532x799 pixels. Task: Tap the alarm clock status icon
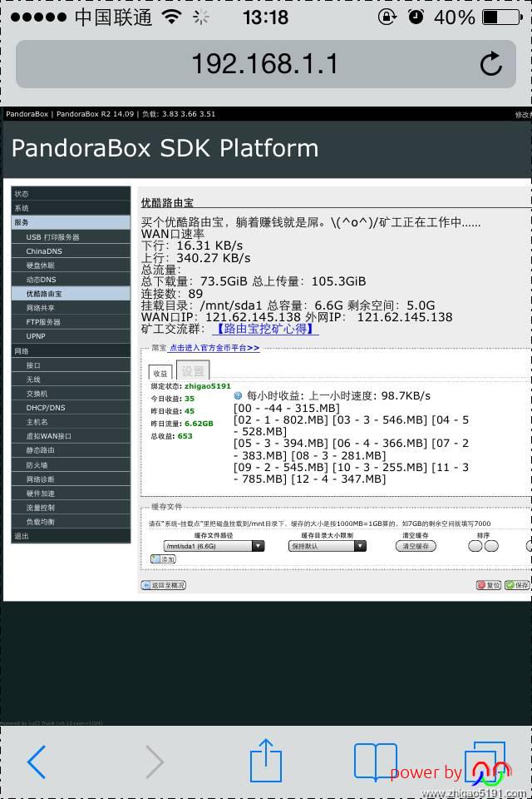point(416,17)
